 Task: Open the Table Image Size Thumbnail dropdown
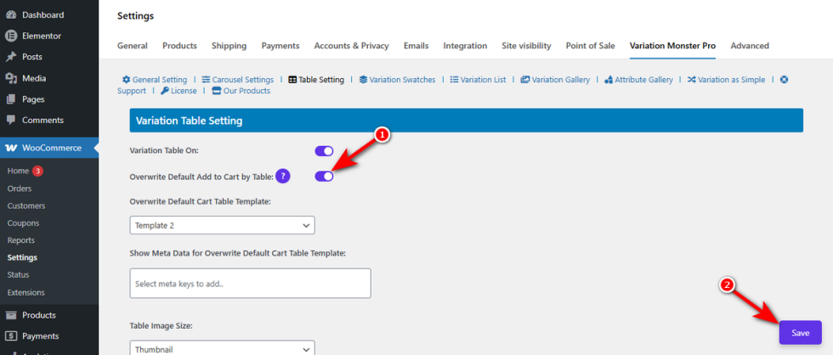click(x=222, y=347)
